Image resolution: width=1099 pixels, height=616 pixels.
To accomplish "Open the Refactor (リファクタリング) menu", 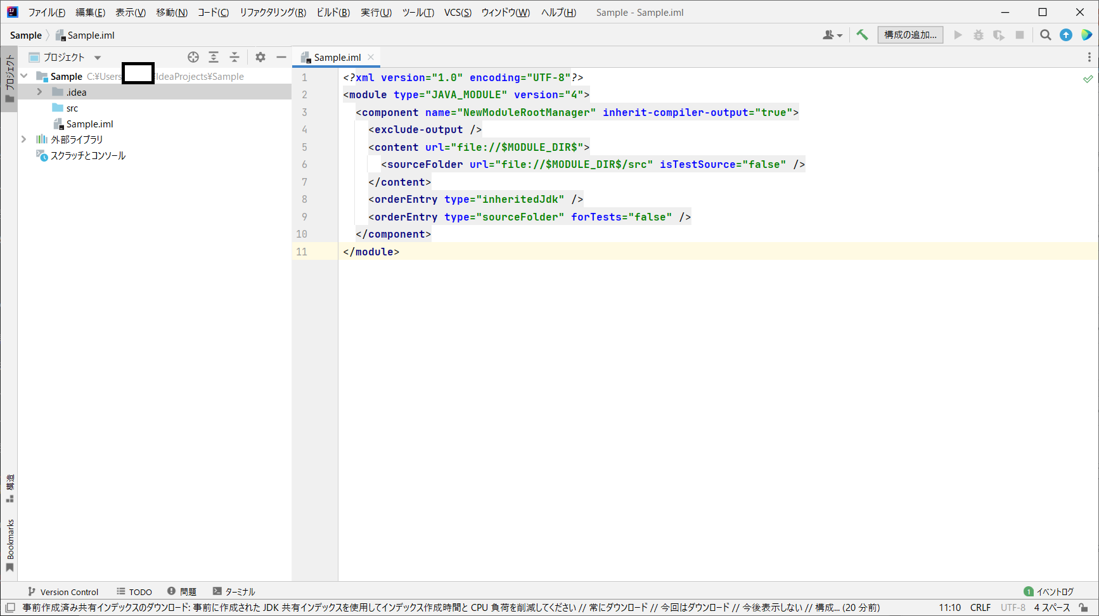I will 273,12.
